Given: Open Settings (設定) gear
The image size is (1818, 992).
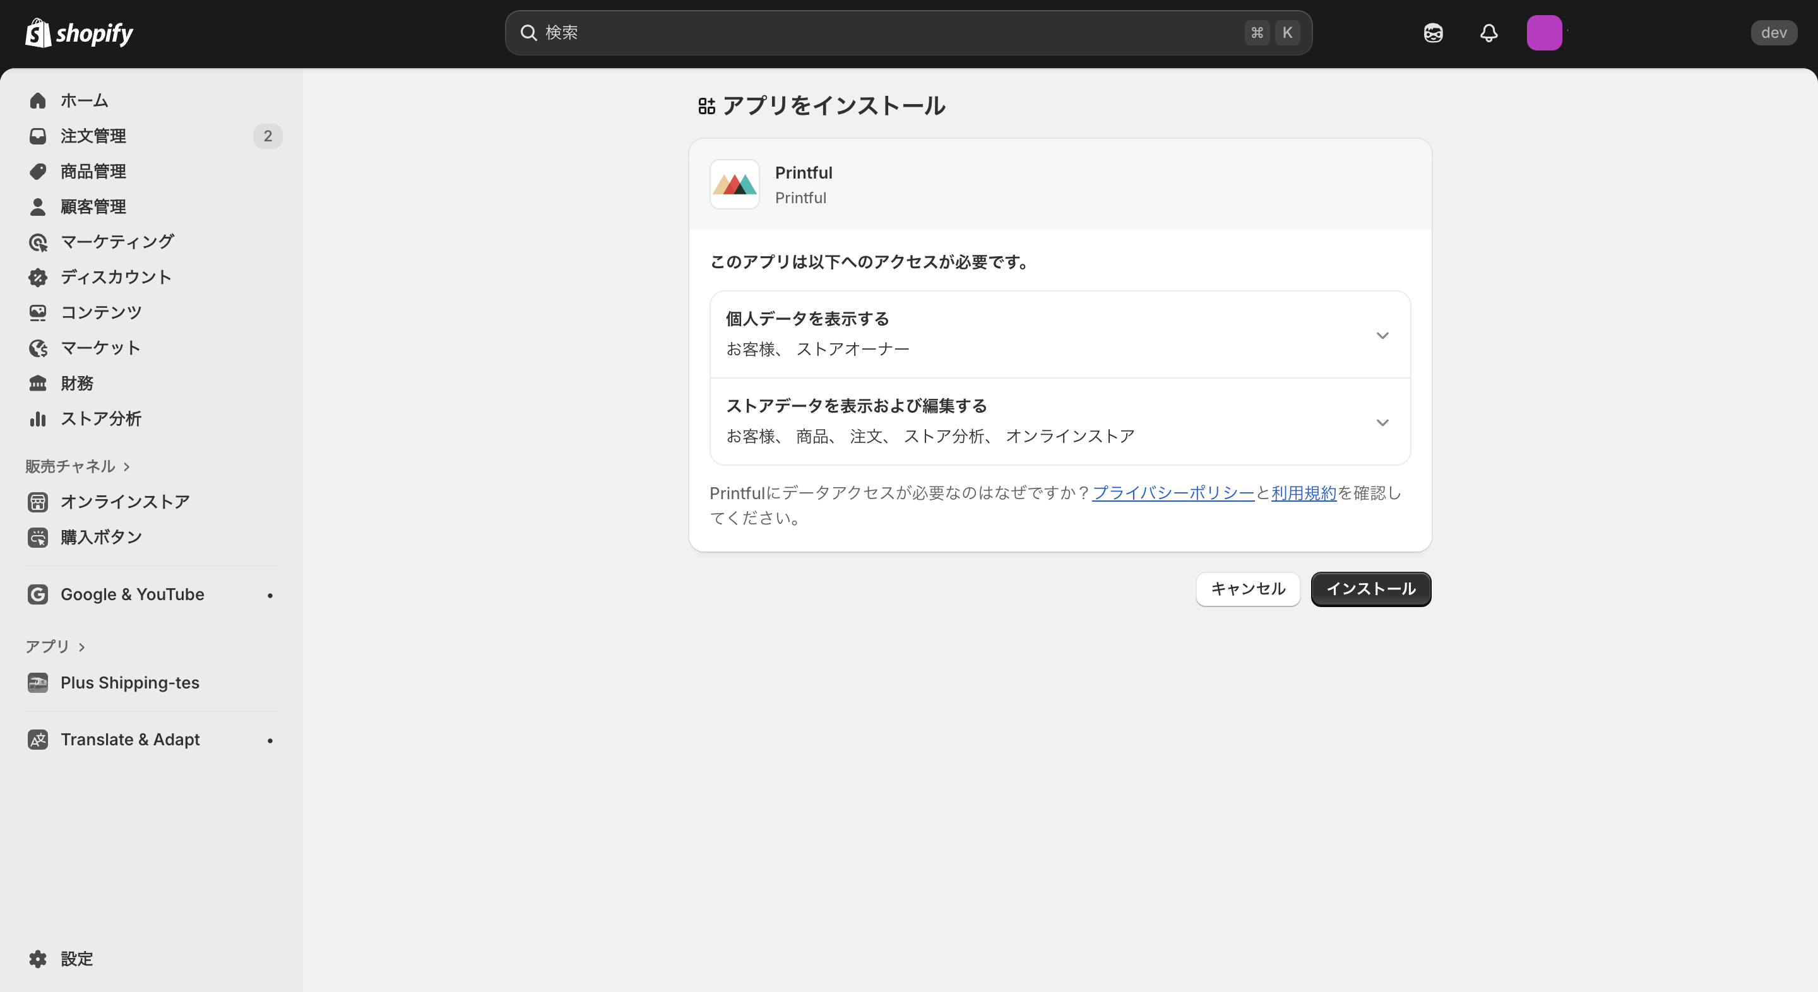Looking at the screenshot, I should tap(76, 958).
